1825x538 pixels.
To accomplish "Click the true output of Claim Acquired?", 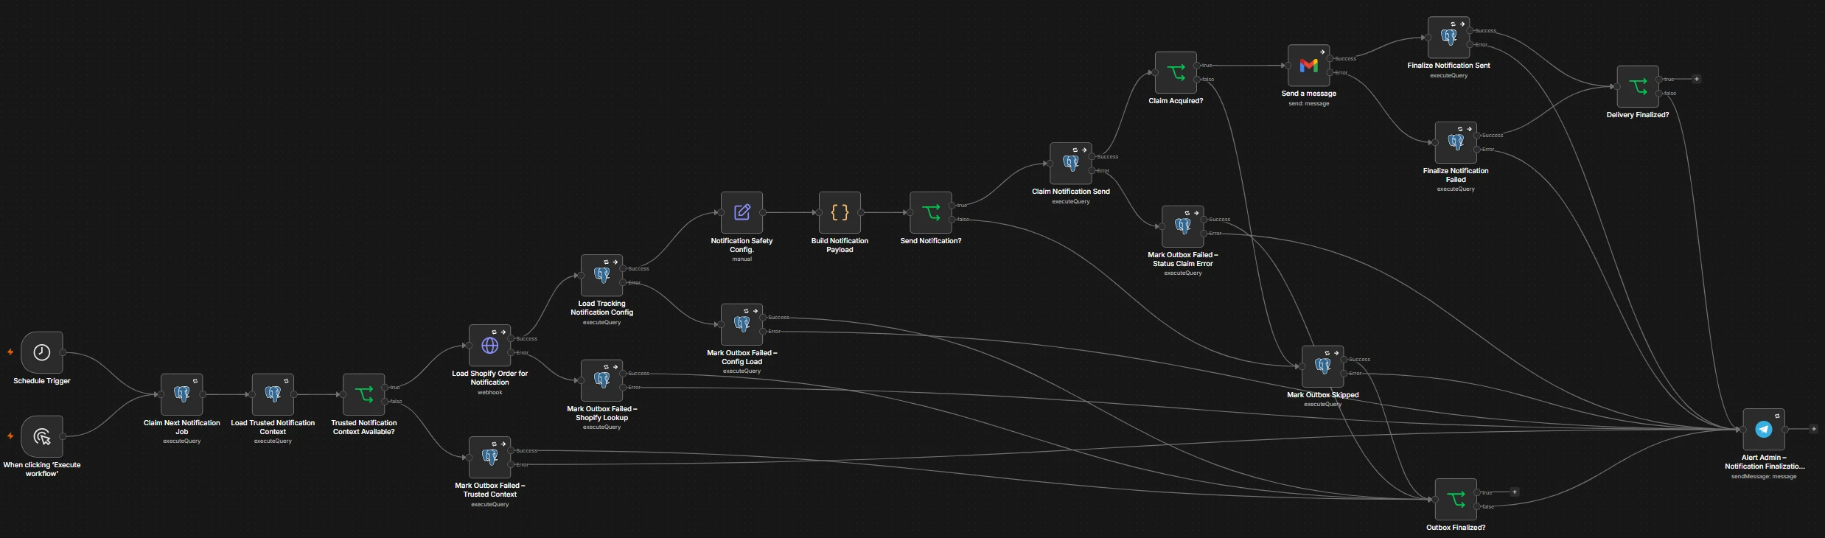I will (1197, 65).
